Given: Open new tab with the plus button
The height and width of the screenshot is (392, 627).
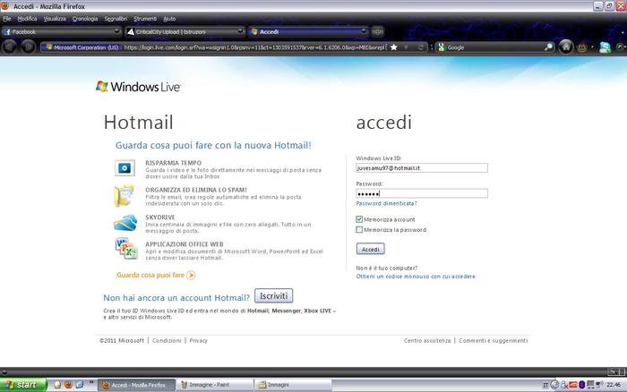Looking at the screenshot, I should point(377,31).
